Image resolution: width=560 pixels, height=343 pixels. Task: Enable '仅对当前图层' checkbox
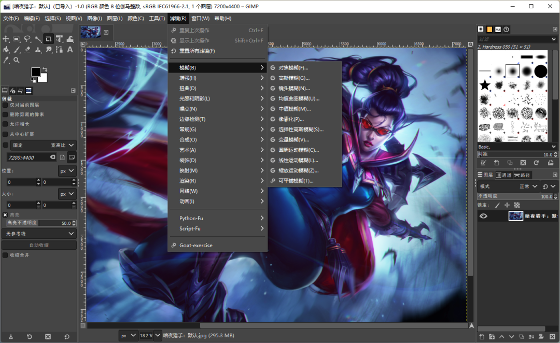point(6,105)
